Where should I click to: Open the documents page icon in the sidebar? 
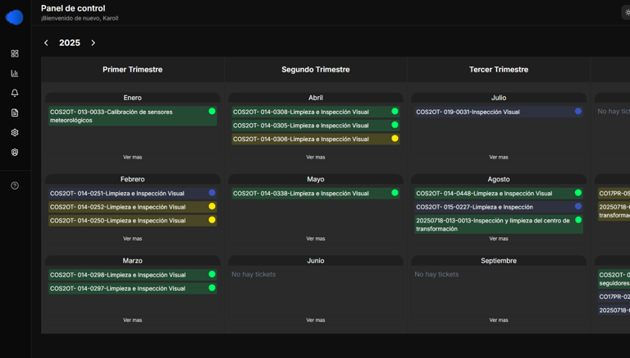15,112
